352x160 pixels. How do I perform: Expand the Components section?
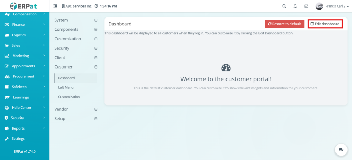point(96,29)
